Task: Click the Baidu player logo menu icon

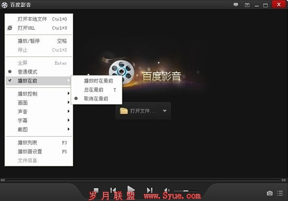Action: 4,5
